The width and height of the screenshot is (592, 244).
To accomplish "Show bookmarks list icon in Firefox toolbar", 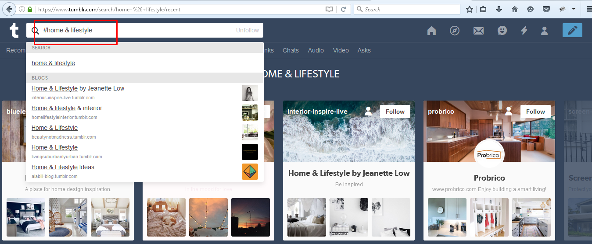I will point(483,9).
